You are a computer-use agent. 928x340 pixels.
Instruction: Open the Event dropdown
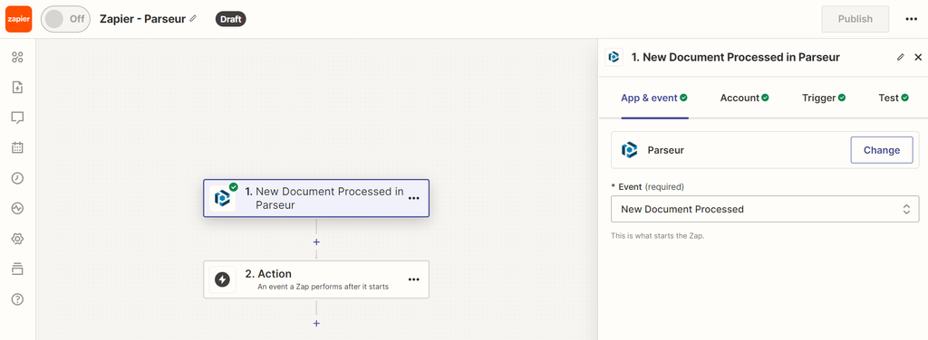coord(765,209)
